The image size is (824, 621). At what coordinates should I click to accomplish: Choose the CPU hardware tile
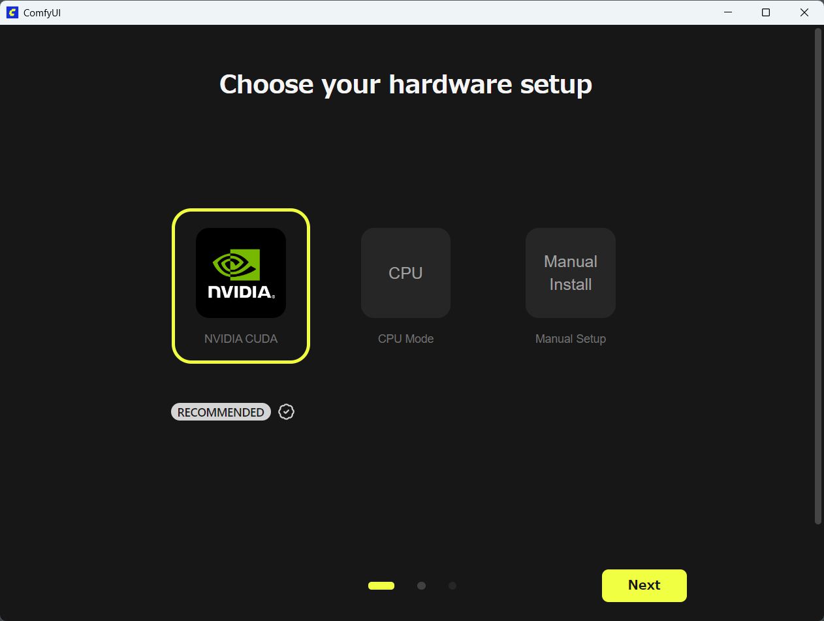tap(405, 273)
